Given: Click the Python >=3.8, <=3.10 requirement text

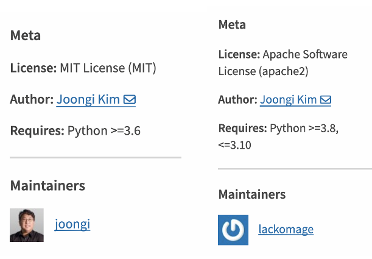Looking at the screenshot, I should pos(278,137).
